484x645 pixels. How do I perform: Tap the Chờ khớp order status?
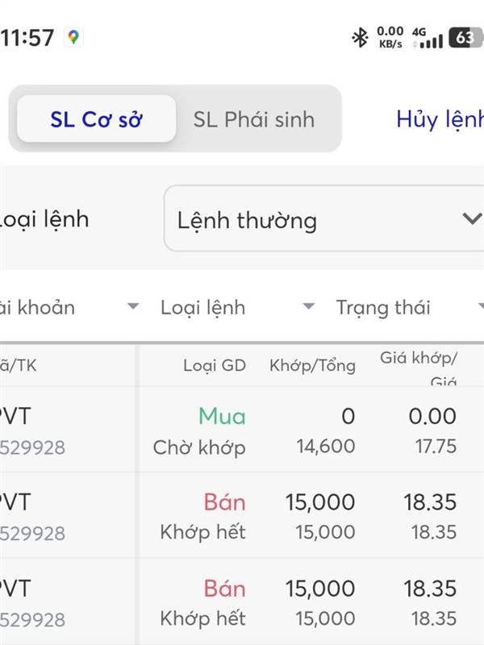pyautogui.click(x=199, y=447)
